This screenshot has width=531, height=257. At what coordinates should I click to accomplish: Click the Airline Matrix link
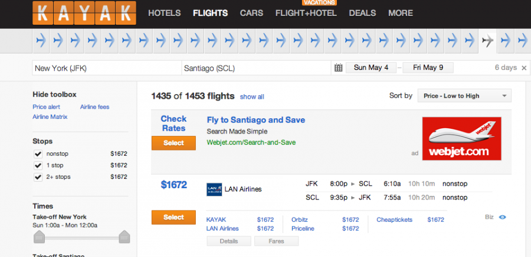(x=50, y=116)
